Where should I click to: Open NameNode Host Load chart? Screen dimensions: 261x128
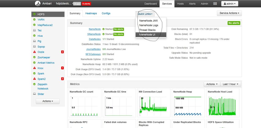pyautogui.click(x=223, y=103)
